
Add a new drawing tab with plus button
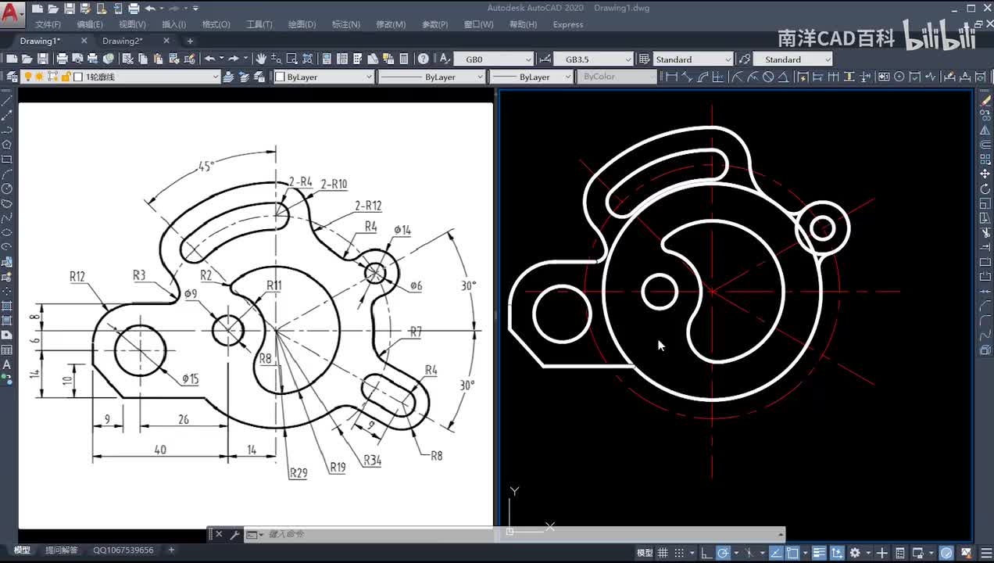coord(190,41)
